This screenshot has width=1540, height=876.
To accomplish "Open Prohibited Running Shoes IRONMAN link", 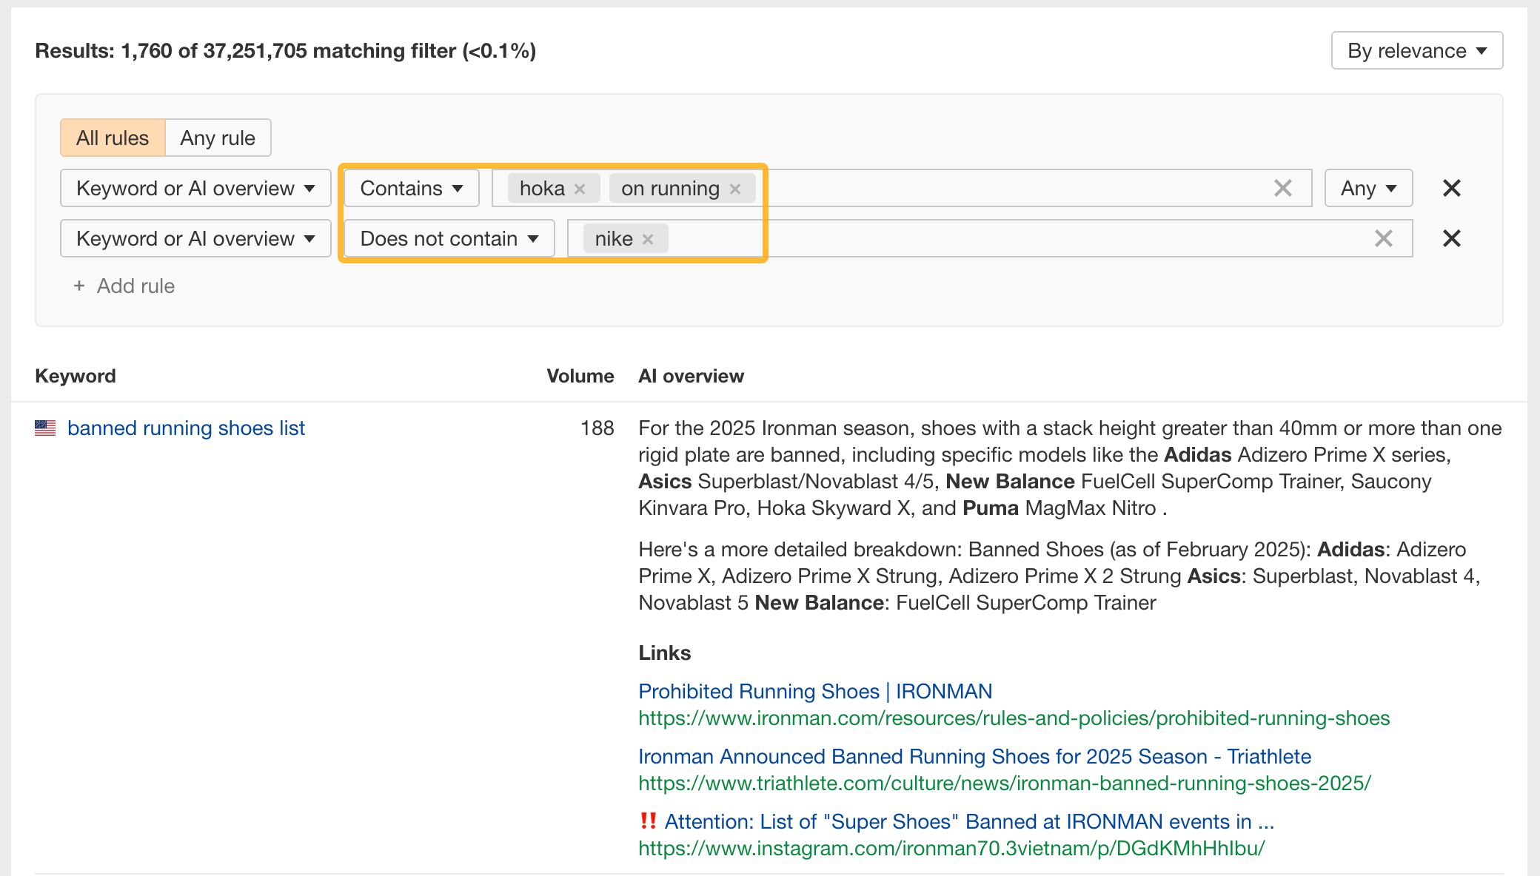I will [x=814, y=691].
